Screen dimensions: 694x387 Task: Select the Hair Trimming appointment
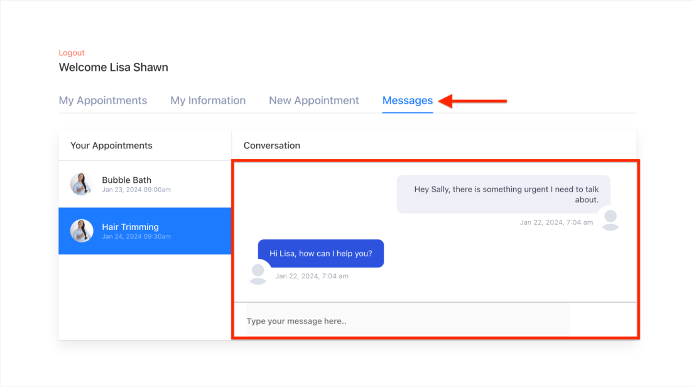pos(144,231)
